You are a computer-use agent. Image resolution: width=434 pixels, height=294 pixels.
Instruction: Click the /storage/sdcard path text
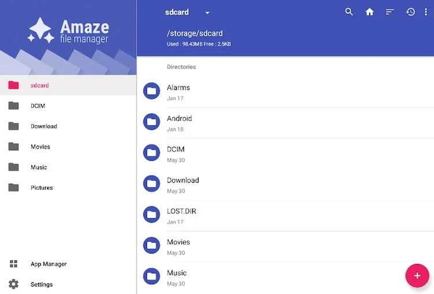(x=194, y=33)
